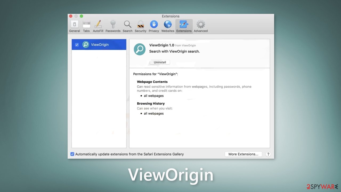Disable the ViewOrigin extension checkbox
341x192 pixels.
77,45
